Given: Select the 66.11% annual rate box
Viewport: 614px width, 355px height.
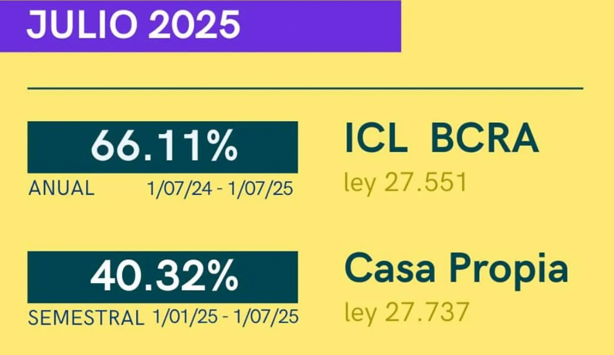Looking at the screenshot, I should pos(162,147).
